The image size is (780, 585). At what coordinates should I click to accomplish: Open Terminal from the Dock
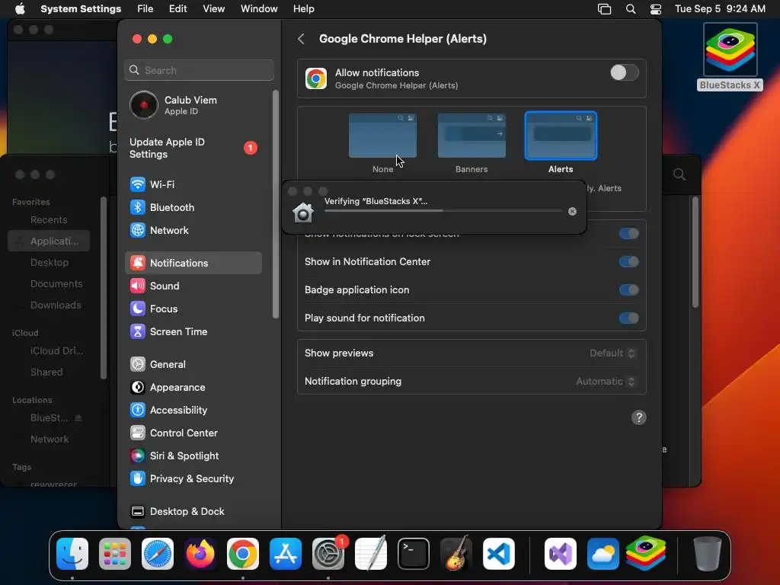point(414,554)
